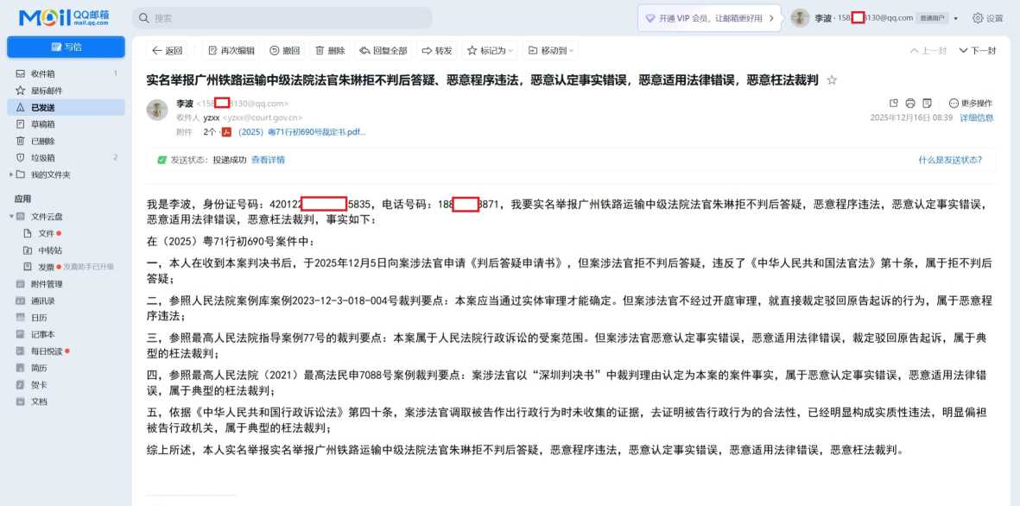This screenshot has width=1020, height=506.
Task: Click the 写信 compose button
Action: 66,46
